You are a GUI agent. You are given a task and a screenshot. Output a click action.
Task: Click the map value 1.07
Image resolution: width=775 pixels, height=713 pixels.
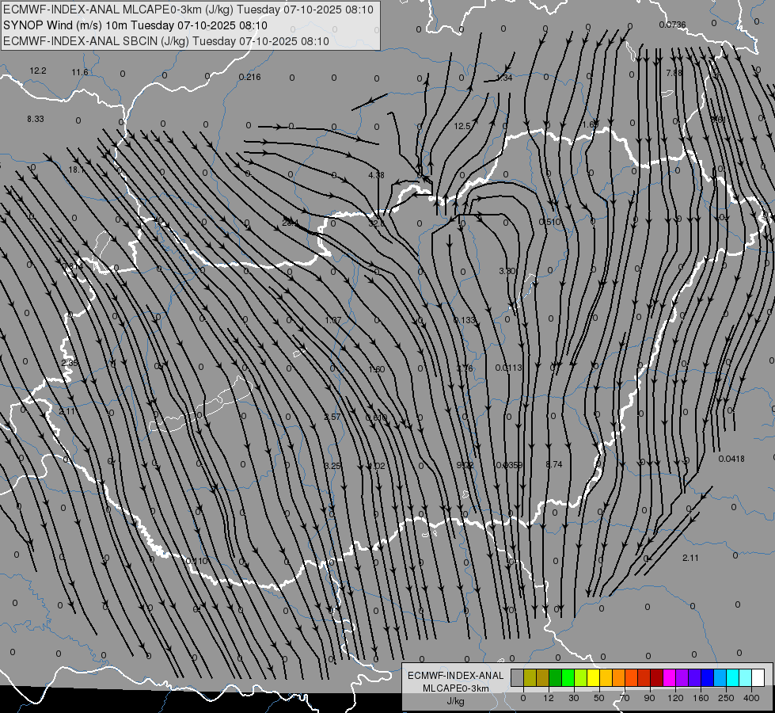[333, 320]
